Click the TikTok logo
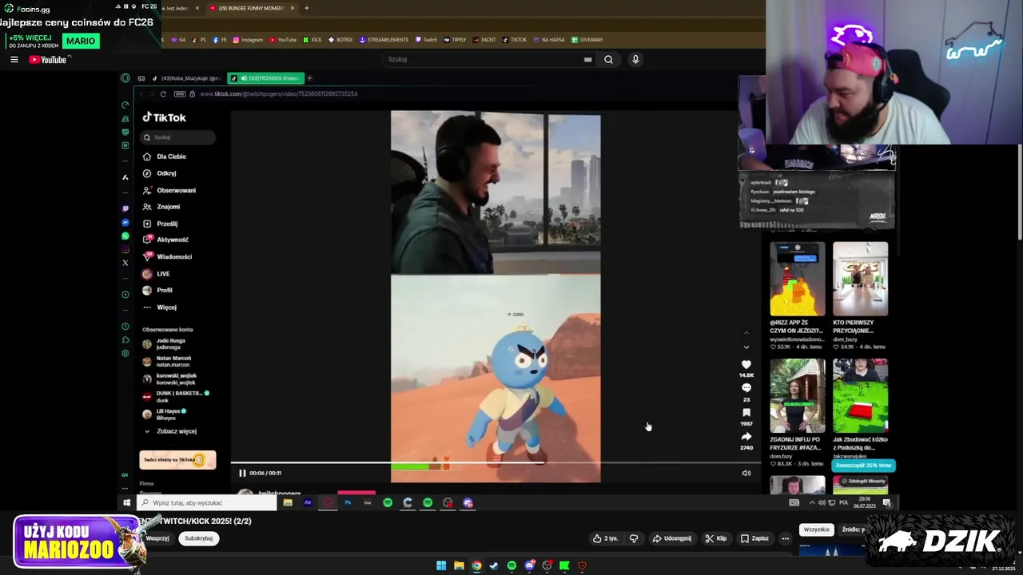 click(165, 117)
